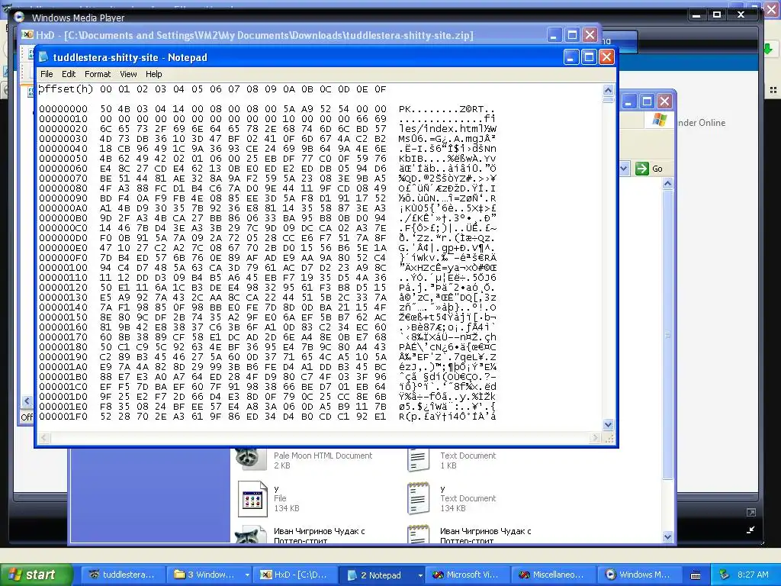
Task: Minimize the Explorer window behind Notepad
Action: click(x=628, y=101)
